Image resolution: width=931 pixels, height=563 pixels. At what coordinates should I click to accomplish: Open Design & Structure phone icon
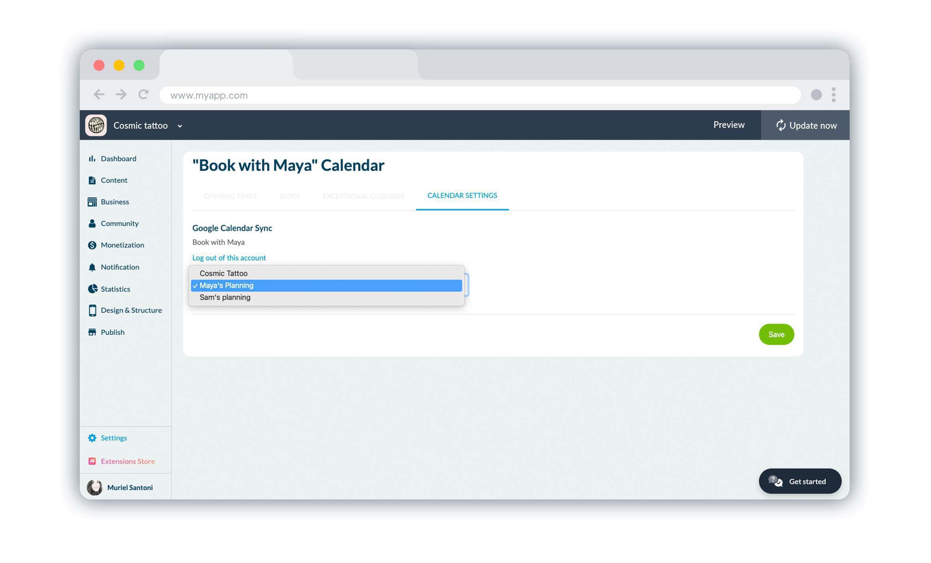pyautogui.click(x=92, y=310)
